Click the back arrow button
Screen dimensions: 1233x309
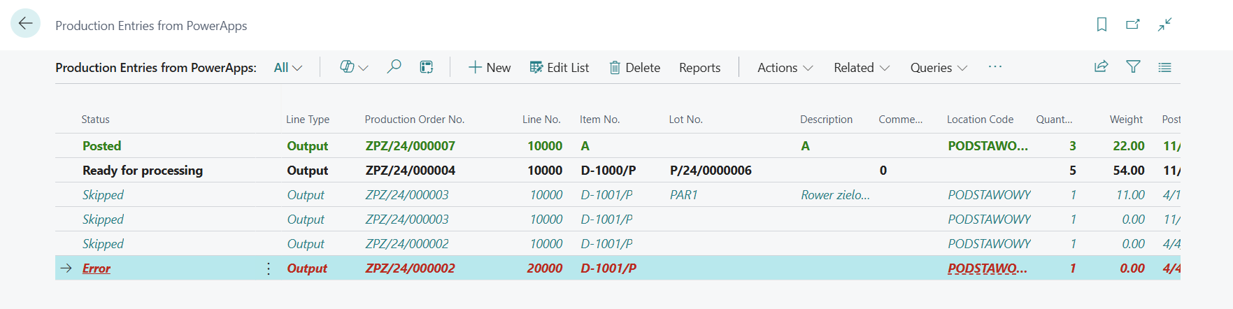tap(25, 24)
